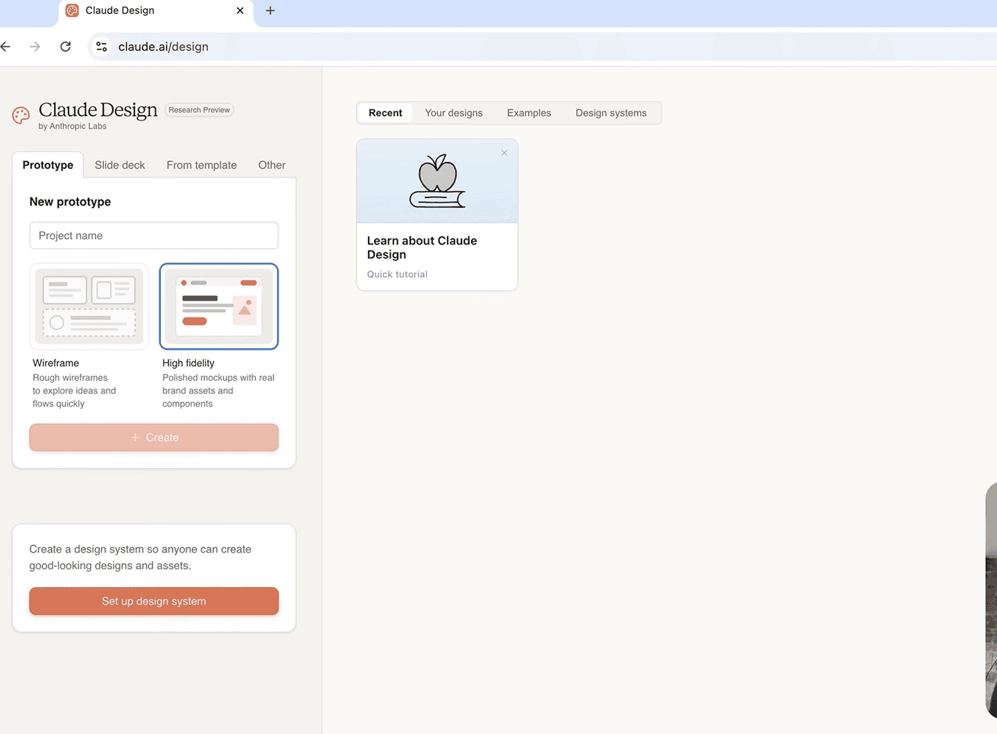997x734 pixels.
Task: Switch to the Slide deck tab
Action: click(x=120, y=165)
